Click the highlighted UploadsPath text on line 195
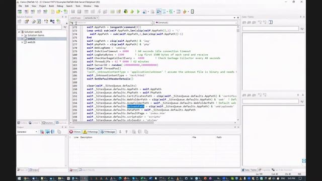322x181 pixels. pos(135,106)
